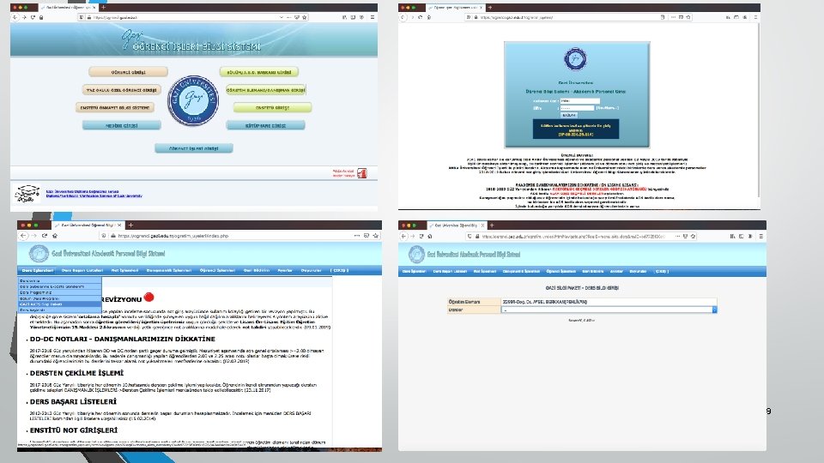This screenshot has height=463, width=824.
Task: Click the KÜTÜPHANE GİRİŞİ button
Action: (265, 125)
